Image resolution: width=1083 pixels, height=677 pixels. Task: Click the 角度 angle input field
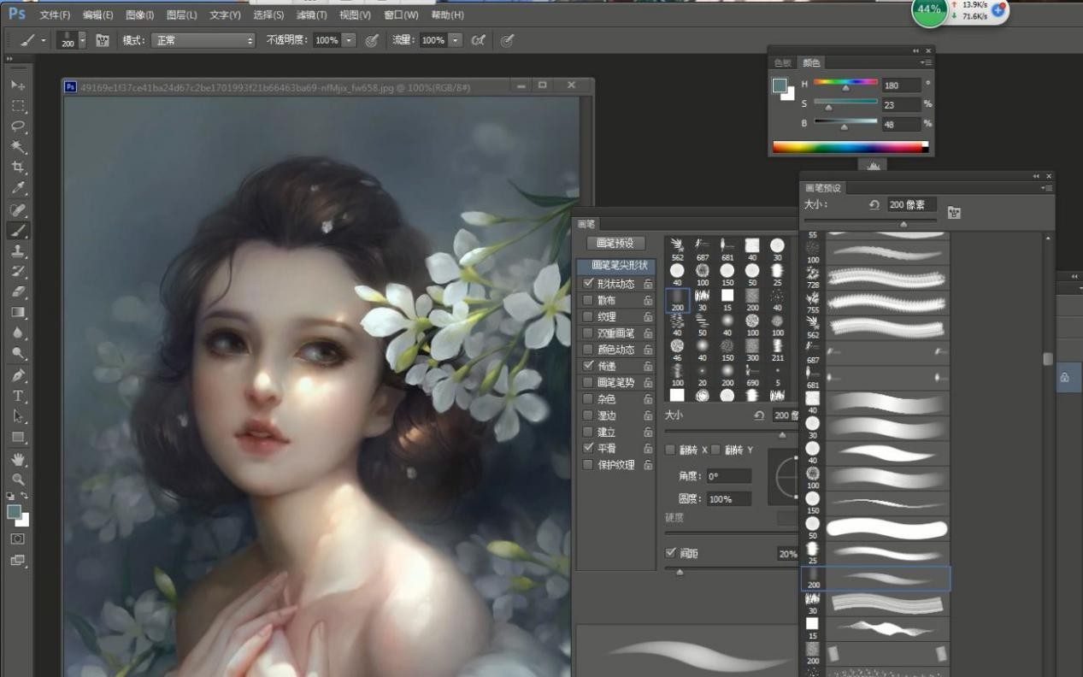(x=728, y=476)
